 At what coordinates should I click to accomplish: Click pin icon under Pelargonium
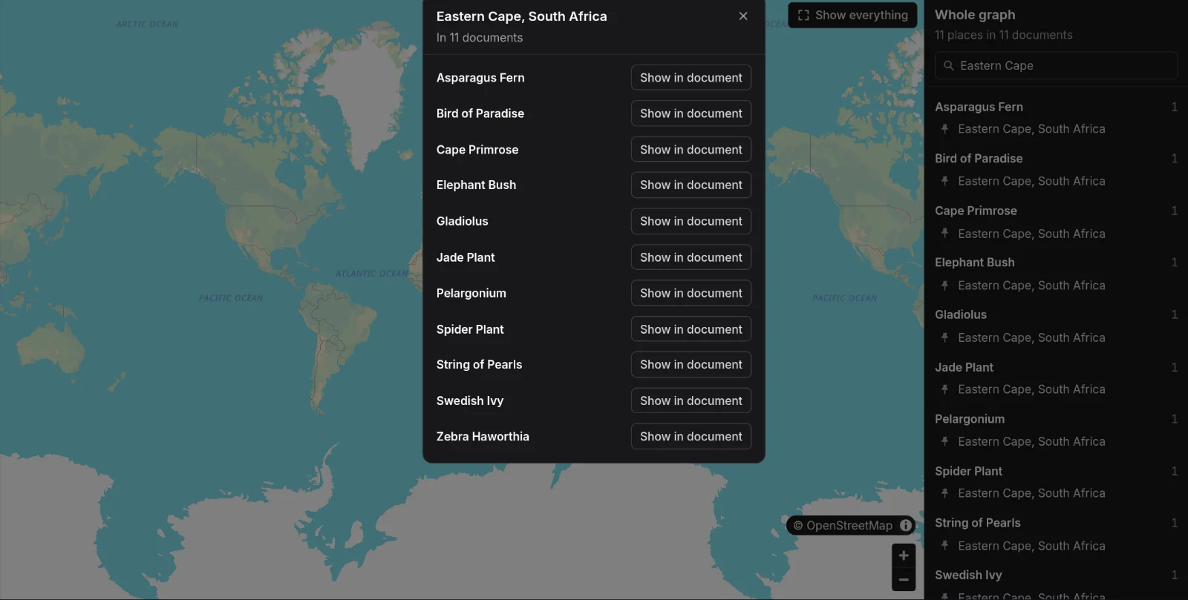click(x=944, y=441)
